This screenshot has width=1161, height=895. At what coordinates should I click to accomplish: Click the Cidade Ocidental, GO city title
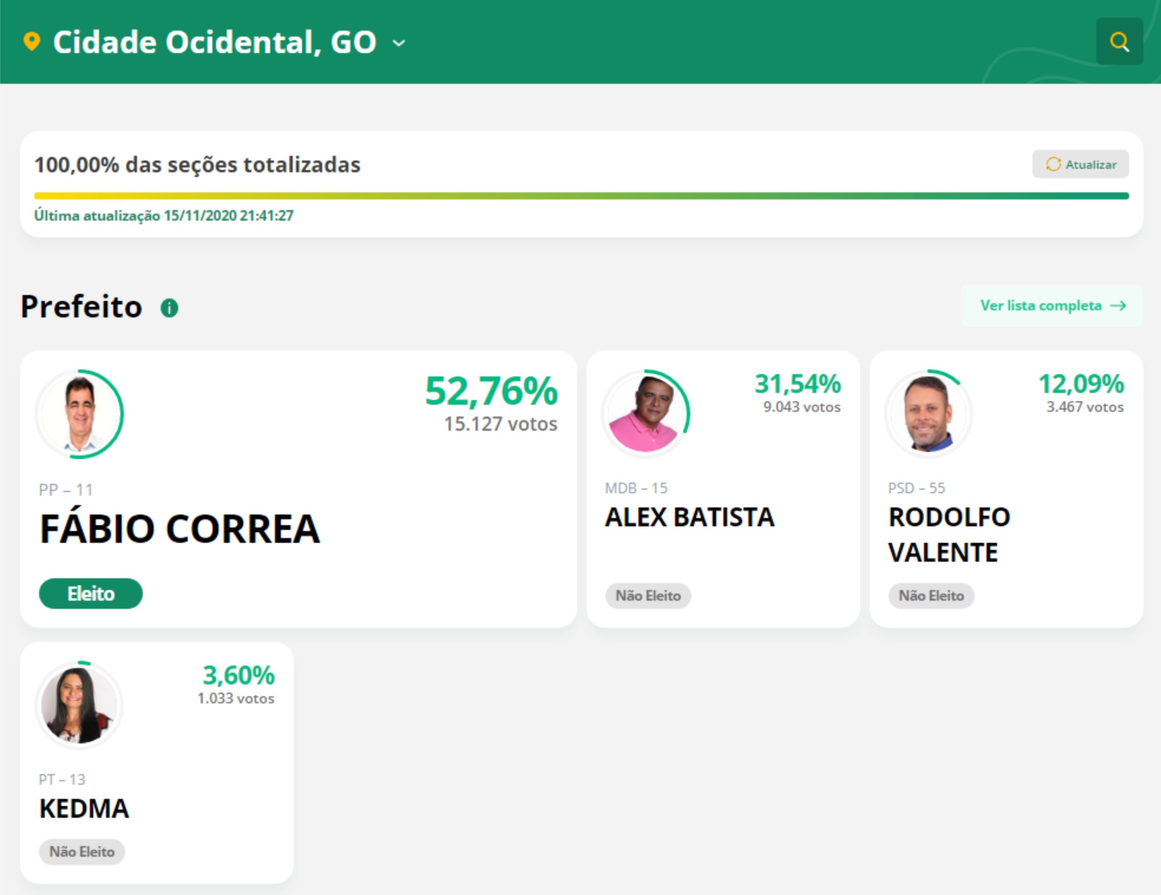(x=215, y=42)
